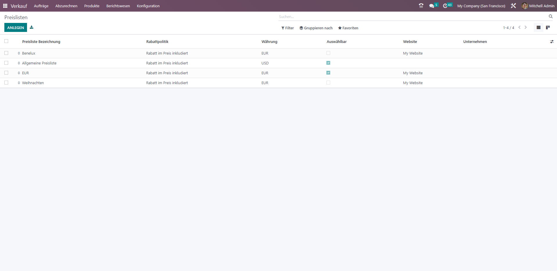Click drag handle of Weihnachten row
Viewport: 557px width, 271px height.
(19, 83)
